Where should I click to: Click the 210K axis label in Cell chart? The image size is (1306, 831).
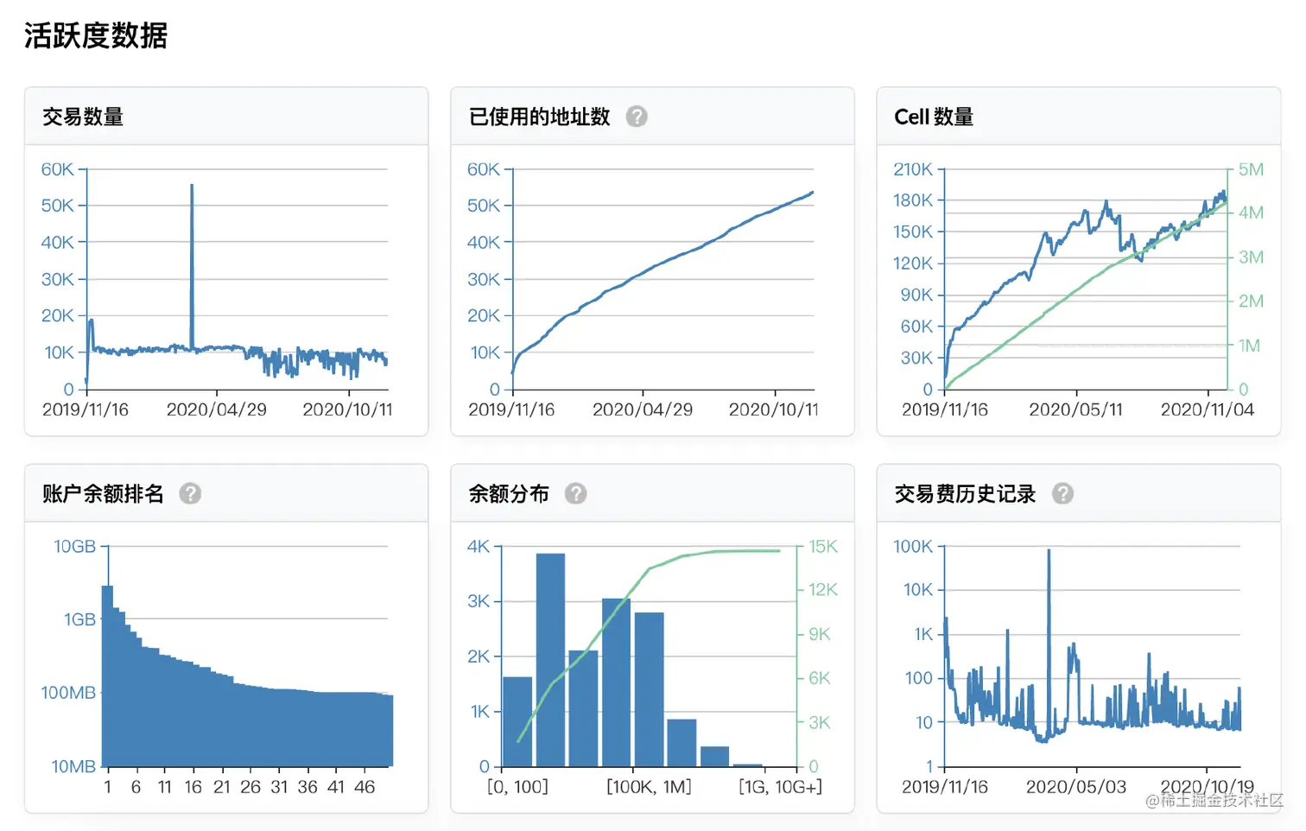point(913,169)
